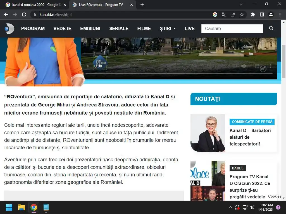The height and width of the screenshot is (214, 286).
Task: Open Chrome profile icon
Action: [x=271, y=14]
